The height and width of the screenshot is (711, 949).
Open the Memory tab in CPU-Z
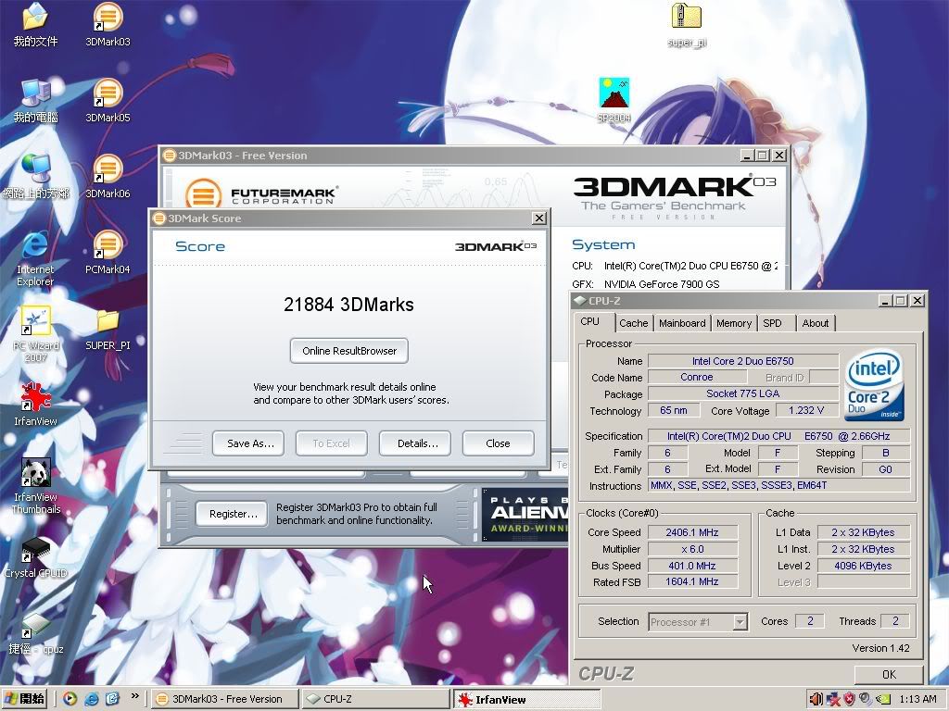(733, 323)
